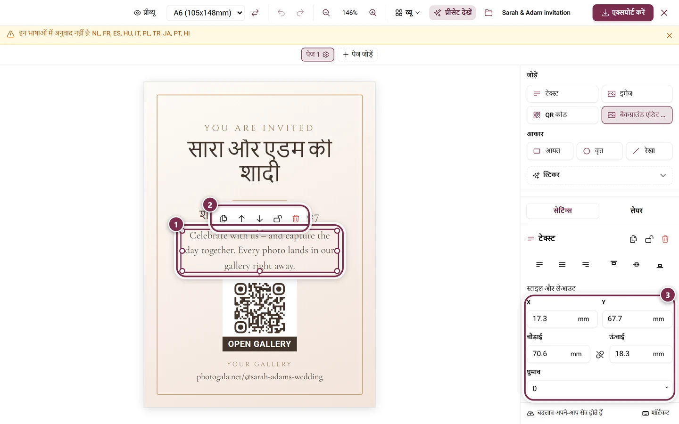Zoom out with the minus magnifier

[326, 13]
